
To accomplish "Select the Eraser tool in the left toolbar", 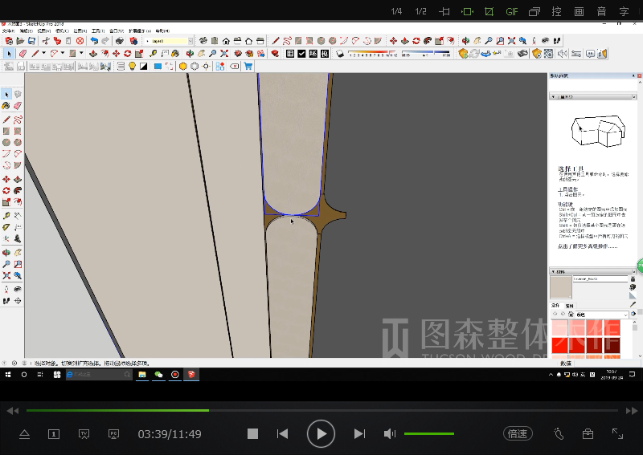I will pyautogui.click(x=18, y=106).
